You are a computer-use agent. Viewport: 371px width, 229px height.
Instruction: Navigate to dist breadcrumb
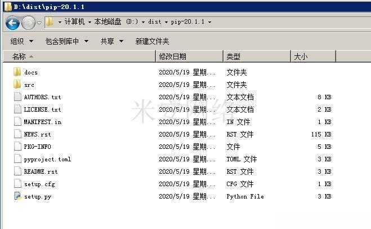(154, 22)
